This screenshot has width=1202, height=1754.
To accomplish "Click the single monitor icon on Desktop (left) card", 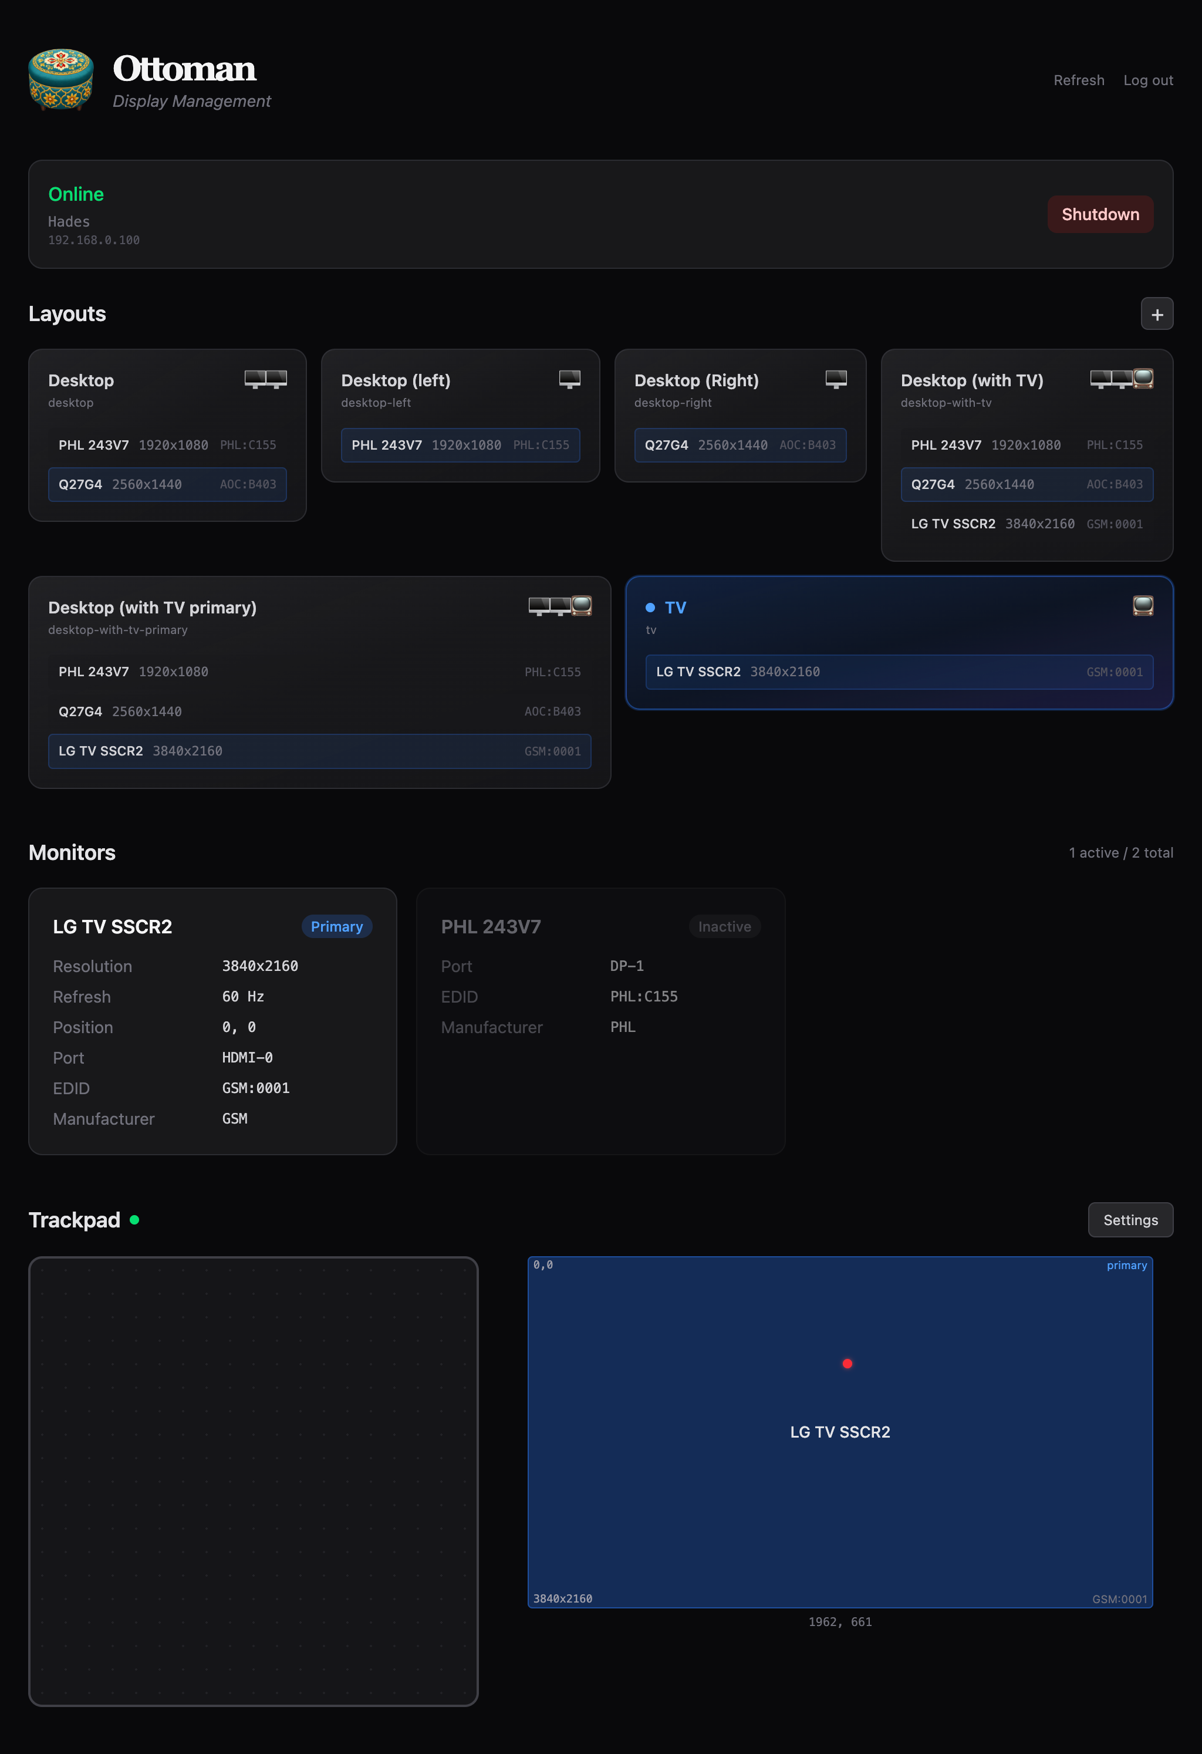I will (x=570, y=380).
